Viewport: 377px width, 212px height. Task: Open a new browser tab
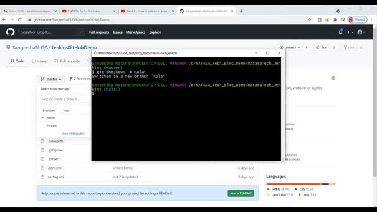[241, 11]
